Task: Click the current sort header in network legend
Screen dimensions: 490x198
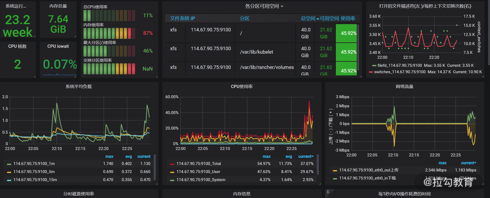Action: coord(468,163)
